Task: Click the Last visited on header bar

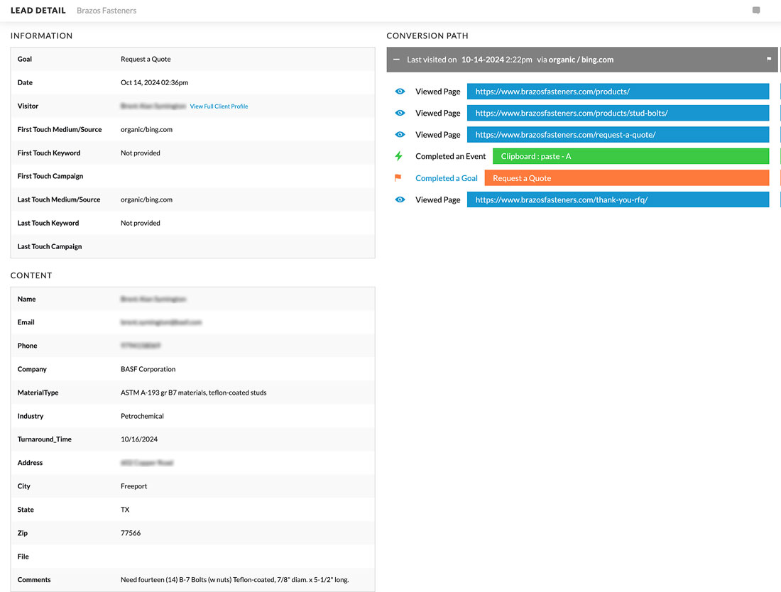Action: click(581, 60)
